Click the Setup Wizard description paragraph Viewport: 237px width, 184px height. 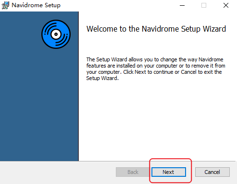156,69
